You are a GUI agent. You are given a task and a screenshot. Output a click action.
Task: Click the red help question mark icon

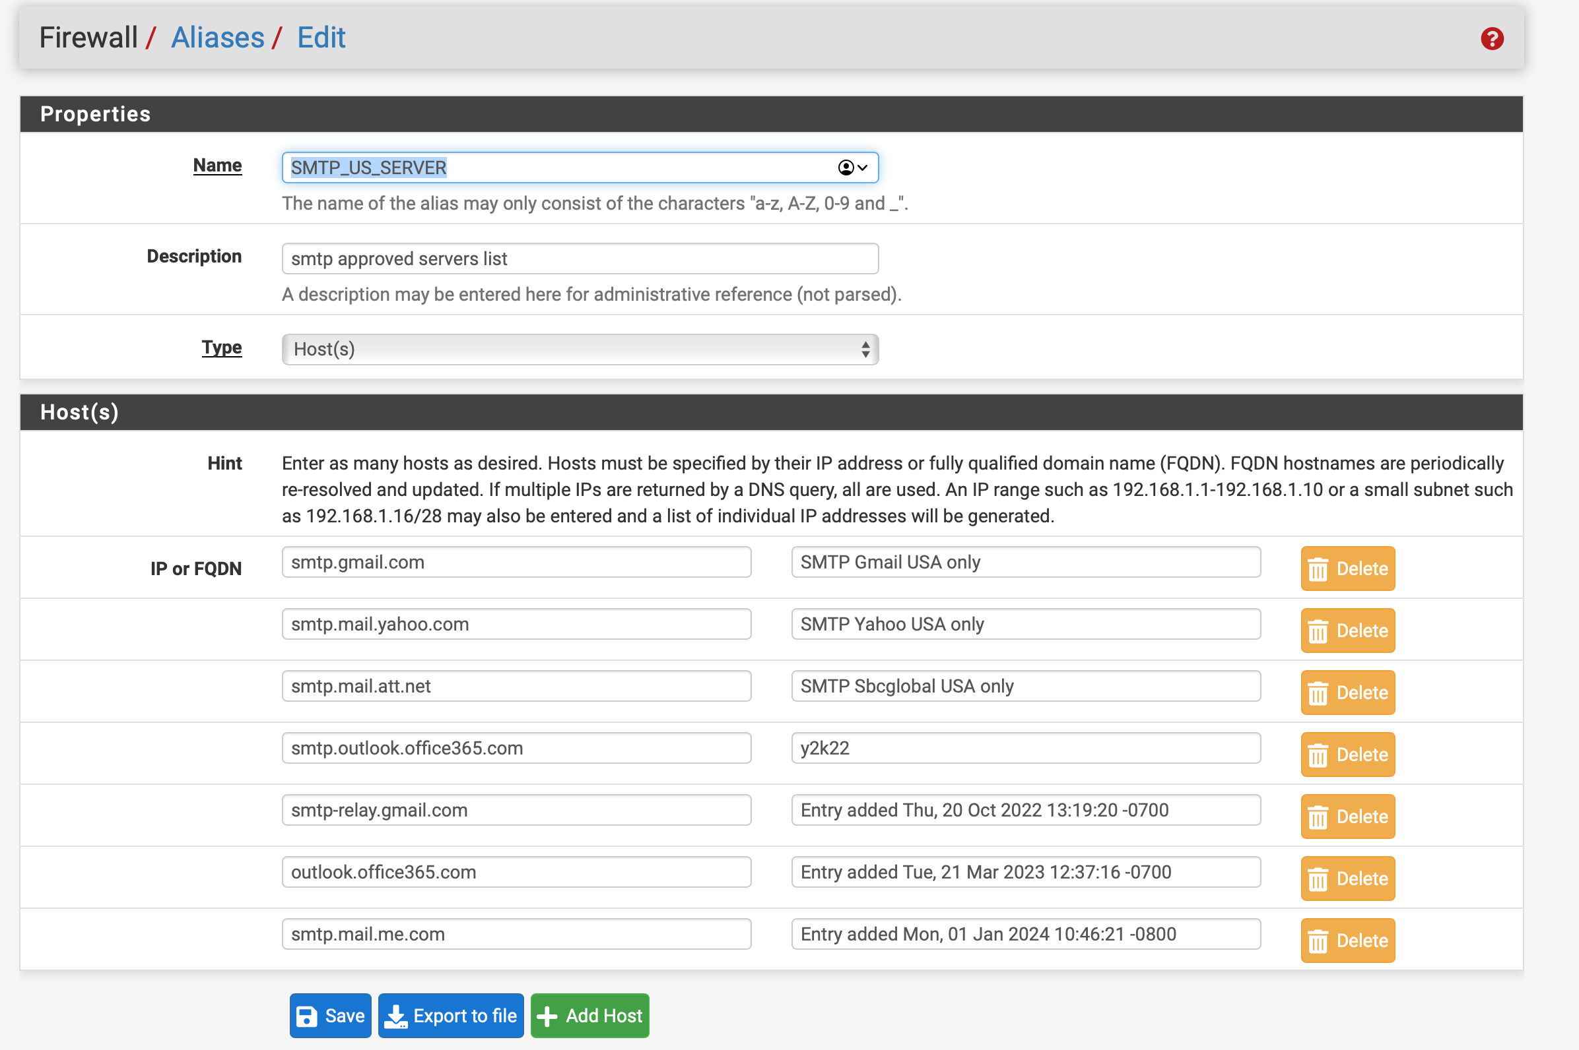click(1492, 39)
